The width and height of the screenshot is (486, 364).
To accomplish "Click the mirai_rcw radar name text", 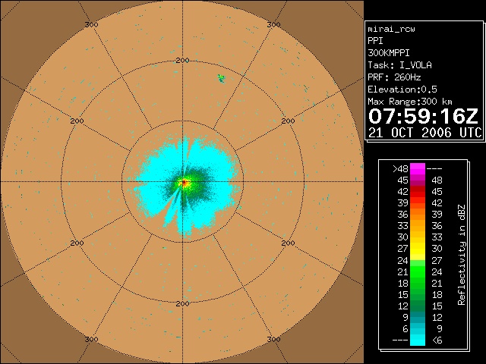I will tap(391, 29).
